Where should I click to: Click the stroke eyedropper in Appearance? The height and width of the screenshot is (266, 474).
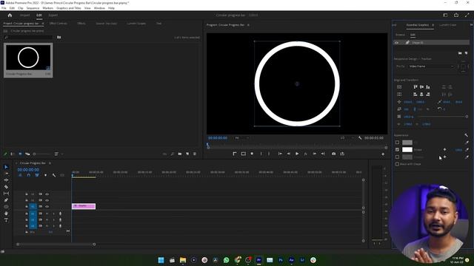467,149
